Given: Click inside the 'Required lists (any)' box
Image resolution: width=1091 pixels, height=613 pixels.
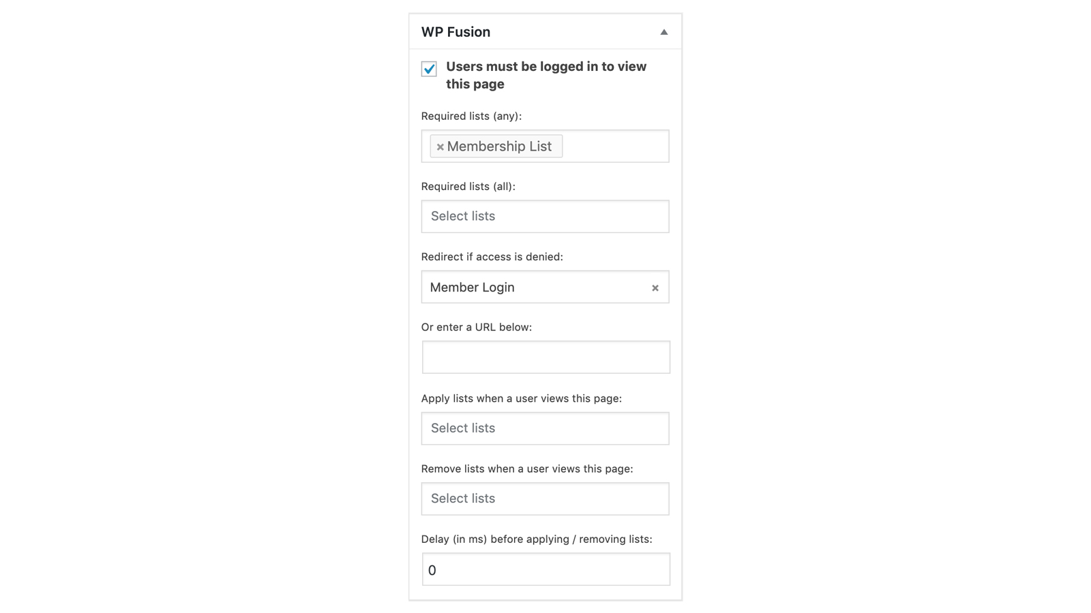Looking at the screenshot, I should pyautogui.click(x=614, y=146).
